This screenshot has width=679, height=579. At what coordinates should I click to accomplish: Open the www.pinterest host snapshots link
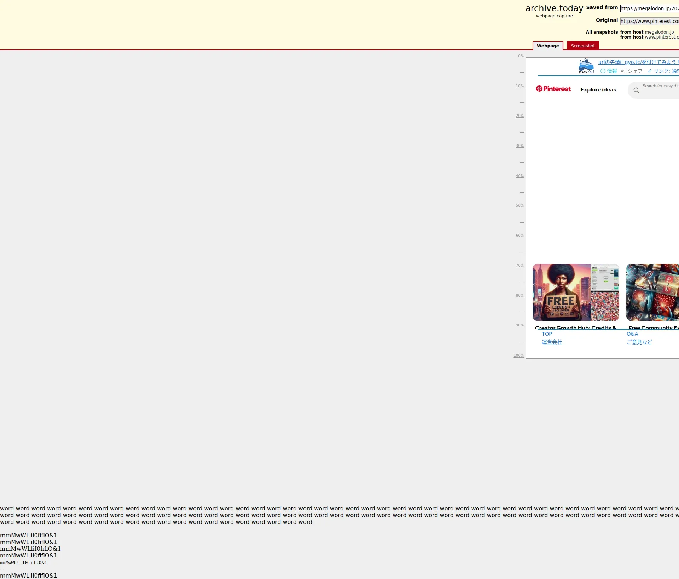661,37
